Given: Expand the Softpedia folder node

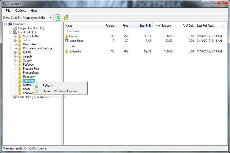Looking at the screenshot, I should point(15,81).
